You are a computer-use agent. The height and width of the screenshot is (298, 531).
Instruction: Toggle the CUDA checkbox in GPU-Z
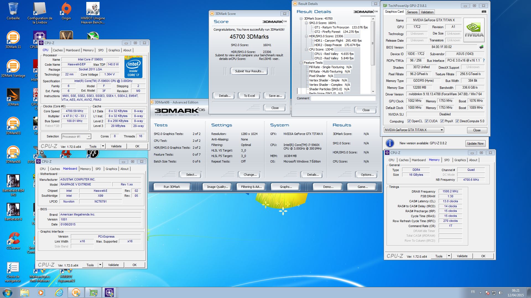pos(426,121)
